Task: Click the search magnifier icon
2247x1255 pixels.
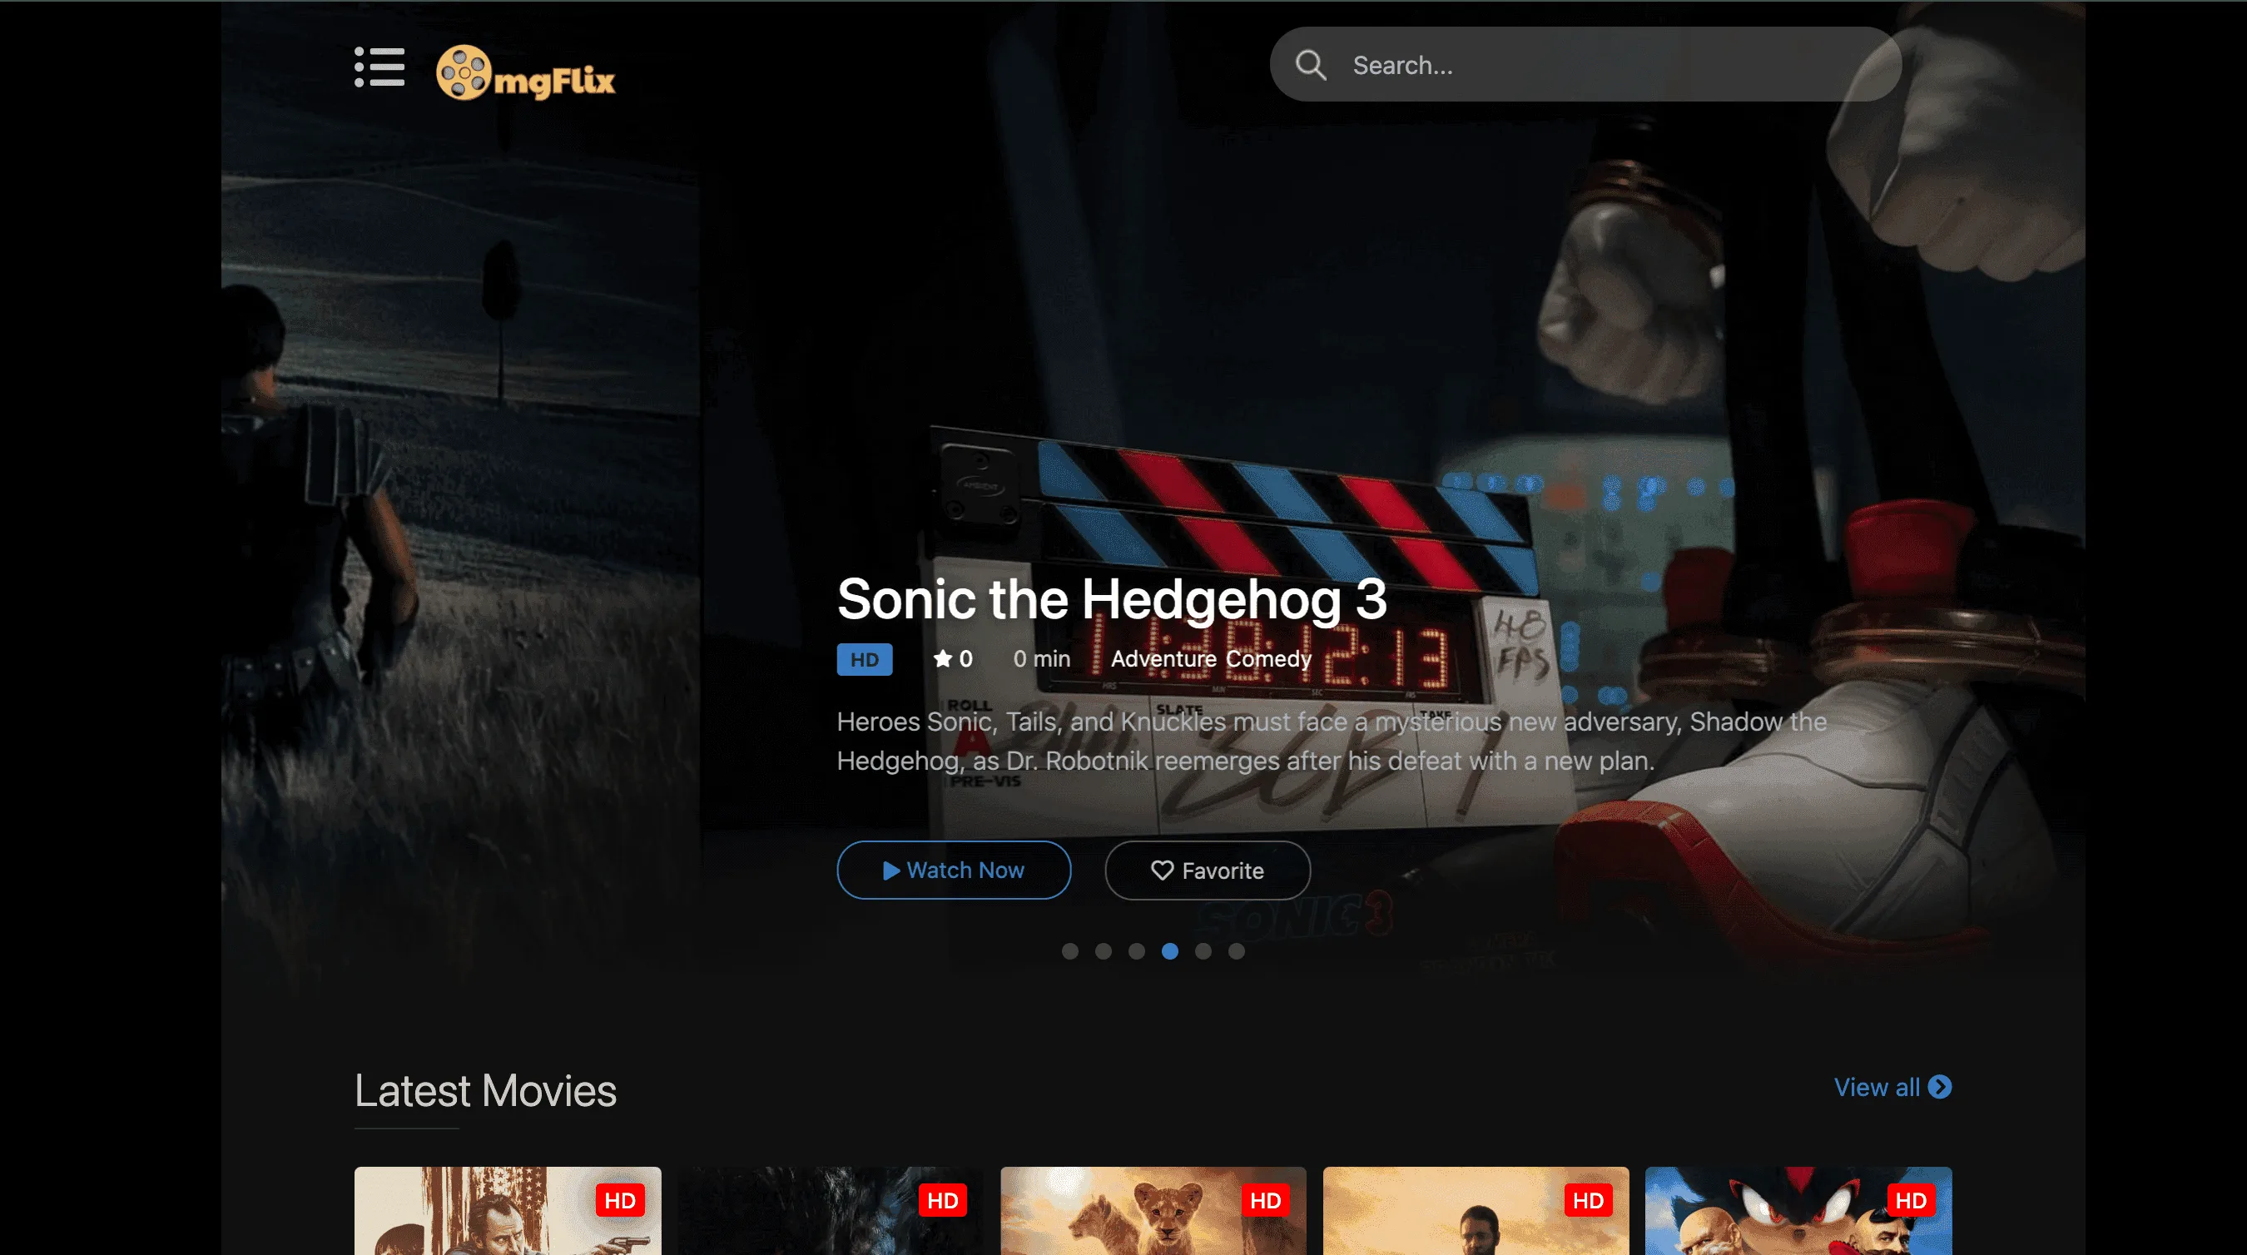Action: [1311, 65]
